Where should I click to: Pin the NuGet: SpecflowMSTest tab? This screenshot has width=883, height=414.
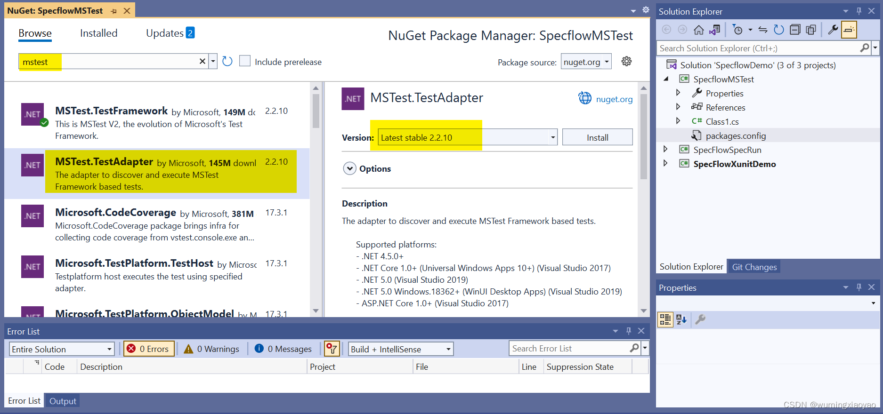(113, 11)
